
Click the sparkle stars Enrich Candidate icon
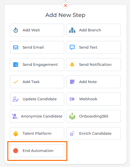72,133
